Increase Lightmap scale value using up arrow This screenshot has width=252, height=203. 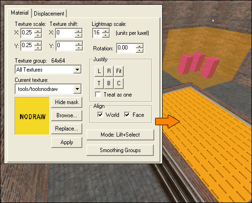coord(106,31)
